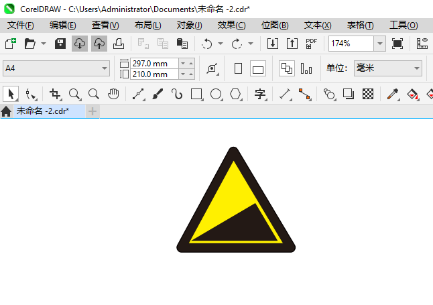Select the Drop Shadow tool
Screen dimensions: 433x305
pos(349,95)
